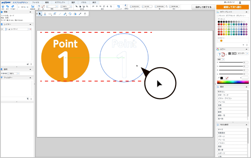
Task: Collapse the 透明 panel
Action: 30,69
